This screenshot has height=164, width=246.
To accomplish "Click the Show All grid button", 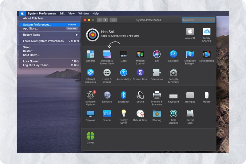I will 113,20.
